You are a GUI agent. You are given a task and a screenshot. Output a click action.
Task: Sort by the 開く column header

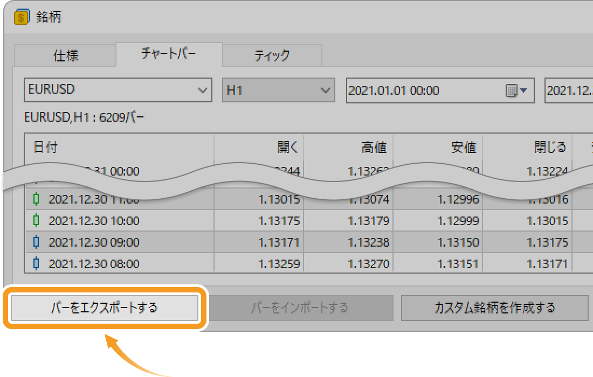tap(259, 148)
